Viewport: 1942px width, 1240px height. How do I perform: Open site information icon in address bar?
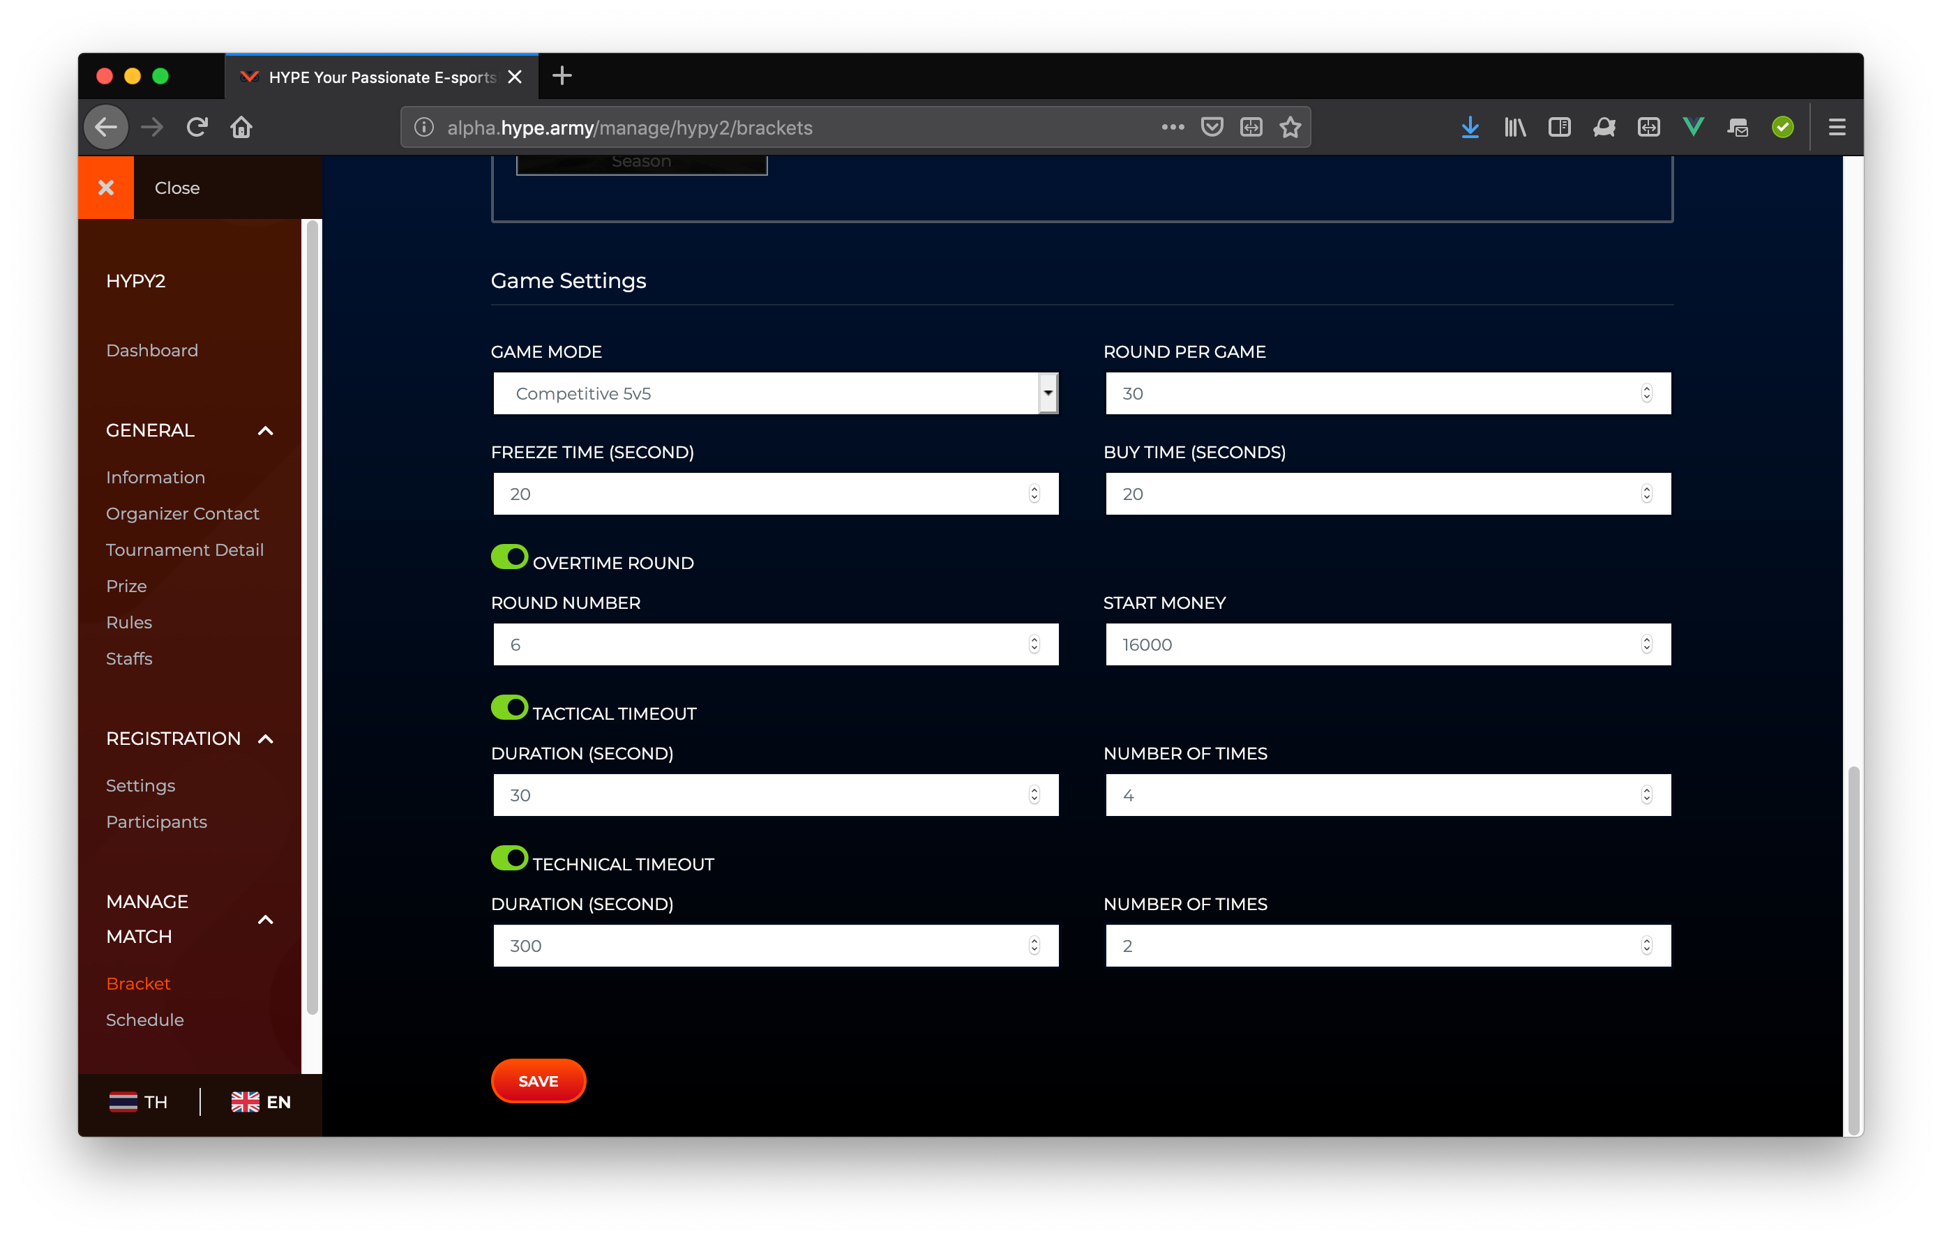tap(424, 128)
